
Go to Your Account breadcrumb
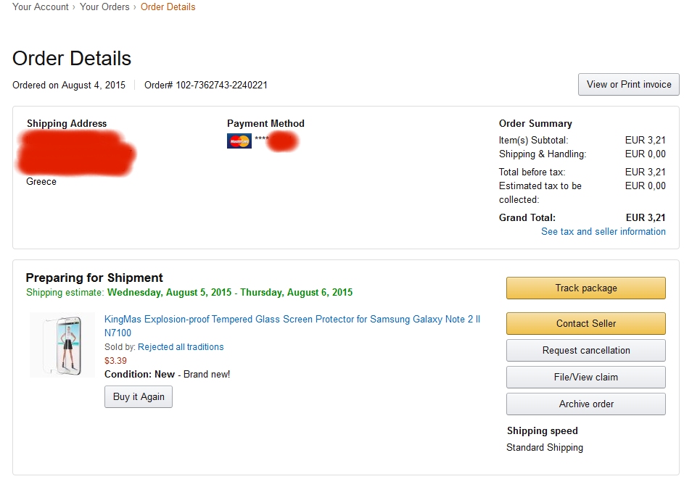tap(41, 7)
